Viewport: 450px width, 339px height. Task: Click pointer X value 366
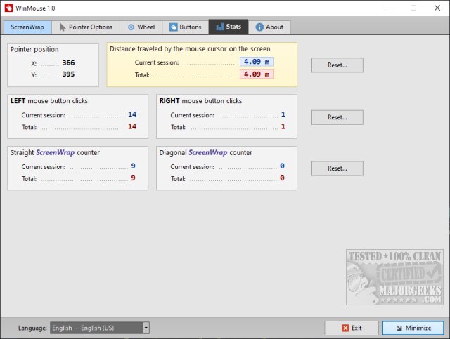click(68, 62)
